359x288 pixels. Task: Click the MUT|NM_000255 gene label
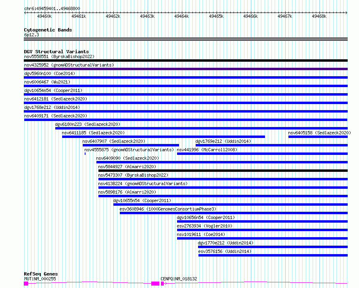[40, 279]
